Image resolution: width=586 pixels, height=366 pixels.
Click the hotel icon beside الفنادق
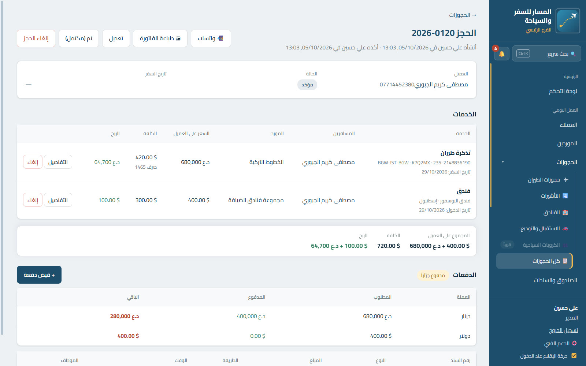pyautogui.click(x=565, y=212)
